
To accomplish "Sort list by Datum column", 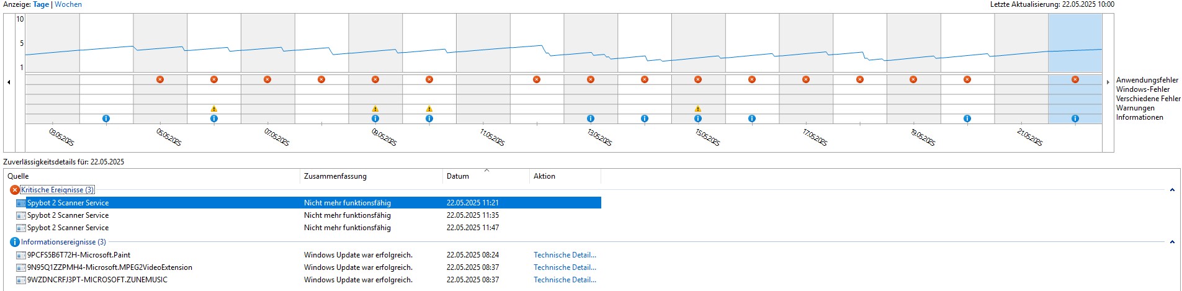I will click(x=486, y=176).
